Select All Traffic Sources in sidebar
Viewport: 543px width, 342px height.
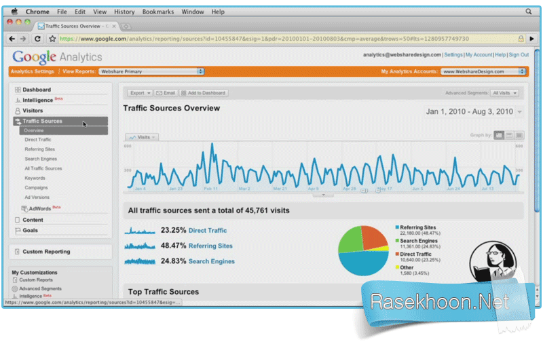coord(43,168)
